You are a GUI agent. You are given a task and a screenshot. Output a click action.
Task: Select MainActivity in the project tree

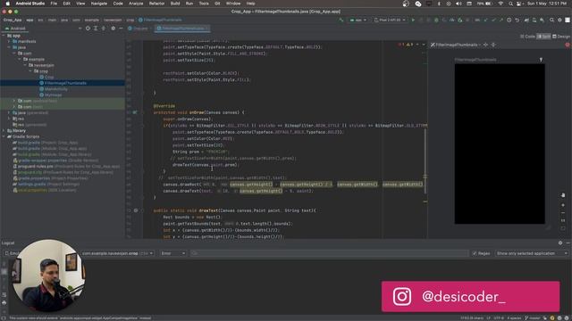click(x=56, y=89)
